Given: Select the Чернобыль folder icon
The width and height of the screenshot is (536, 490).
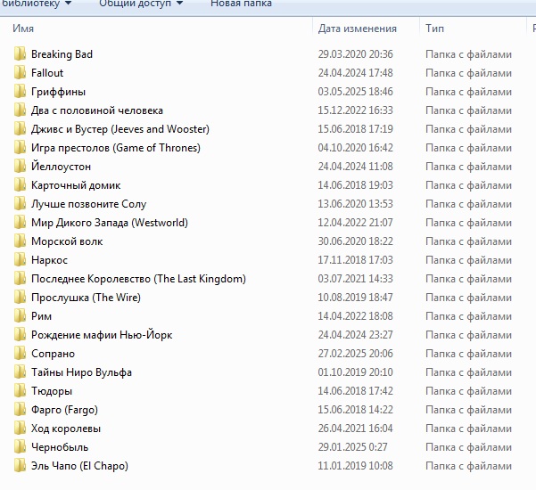Looking at the screenshot, I should pyautogui.click(x=20, y=447).
